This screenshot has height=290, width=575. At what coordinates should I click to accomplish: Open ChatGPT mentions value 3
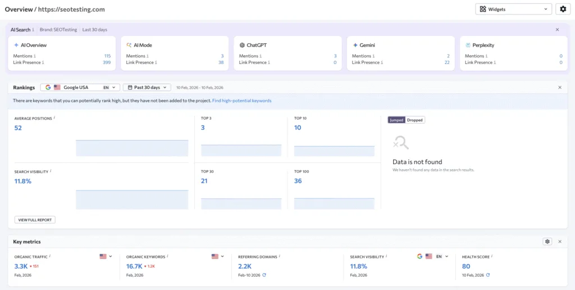coord(335,56)
